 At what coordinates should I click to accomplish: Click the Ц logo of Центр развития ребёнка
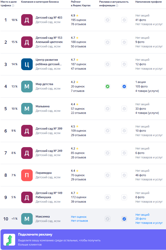click(27, 64)
